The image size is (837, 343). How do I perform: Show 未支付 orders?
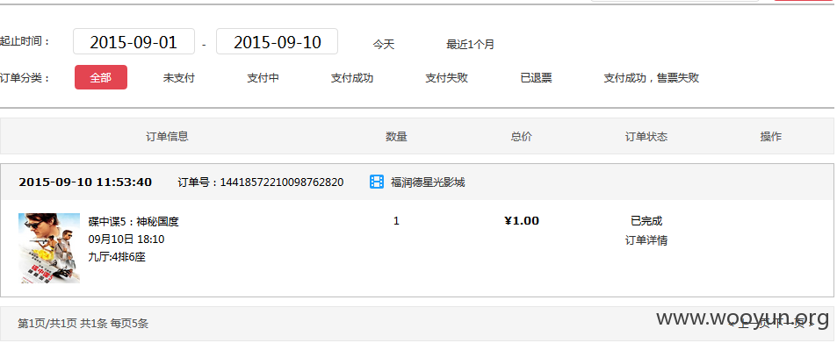click(179, 78)
